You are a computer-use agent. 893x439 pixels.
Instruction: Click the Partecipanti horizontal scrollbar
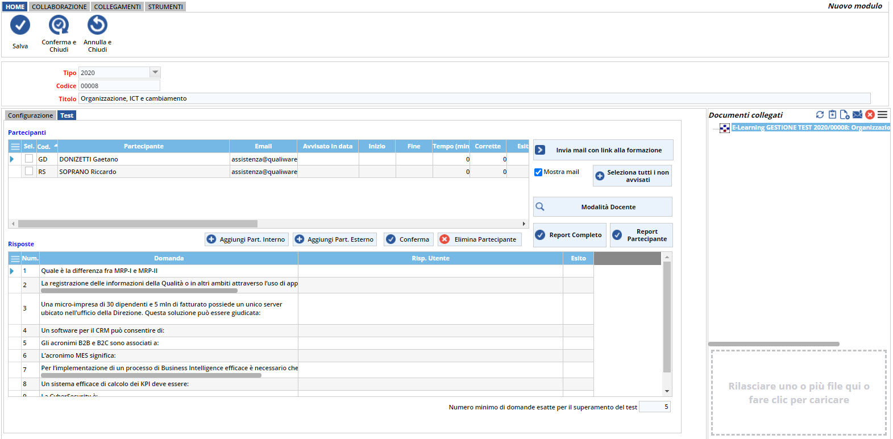138,224
